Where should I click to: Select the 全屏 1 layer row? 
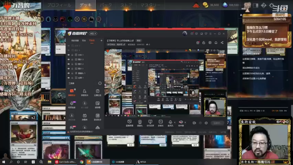click(x=85, y=78)
